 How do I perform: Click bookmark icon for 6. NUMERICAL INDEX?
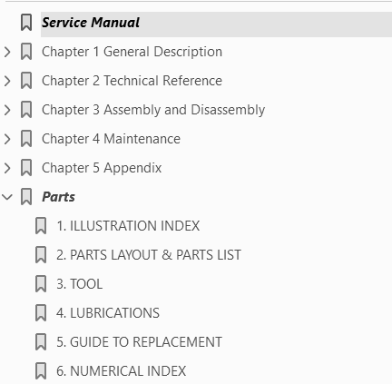point(41,371)
